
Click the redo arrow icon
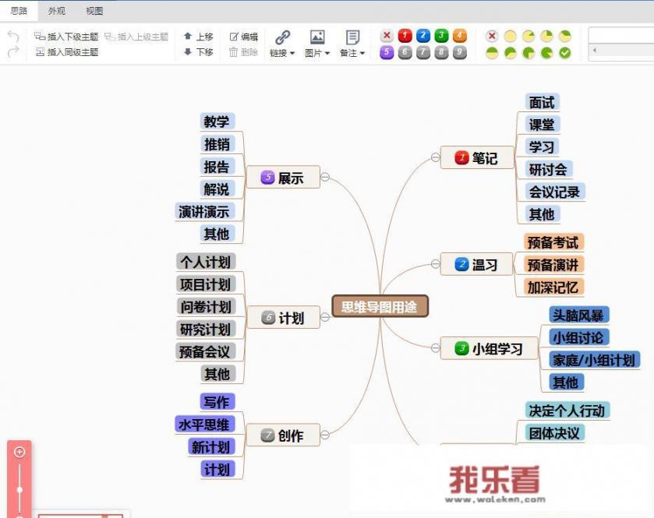13,51
